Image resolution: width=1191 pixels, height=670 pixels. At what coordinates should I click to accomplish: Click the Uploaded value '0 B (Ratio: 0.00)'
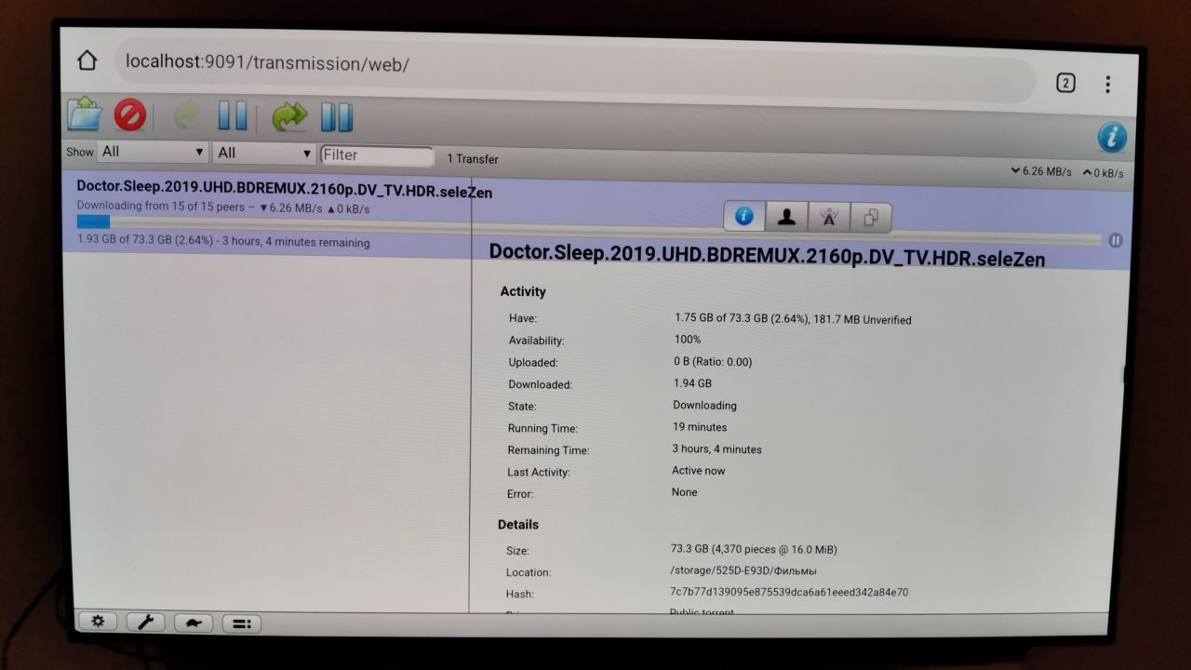713,361
